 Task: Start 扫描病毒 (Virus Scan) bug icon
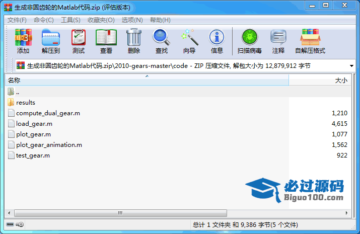pyautogui.click(x=250, y=41)
